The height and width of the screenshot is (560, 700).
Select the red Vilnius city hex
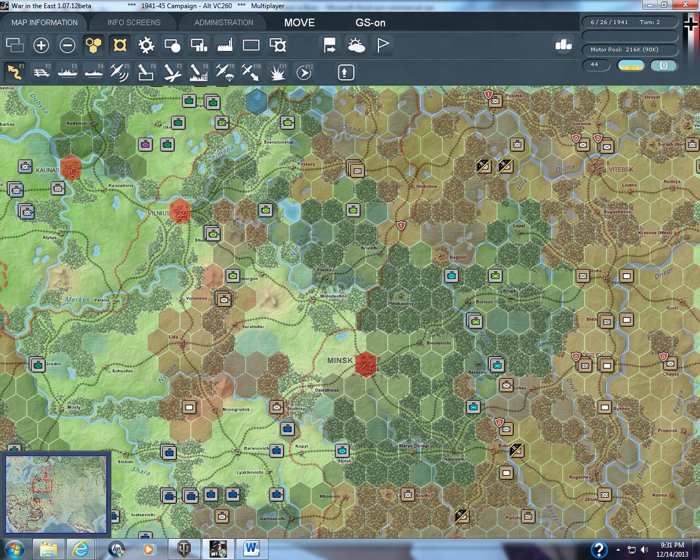180,211
